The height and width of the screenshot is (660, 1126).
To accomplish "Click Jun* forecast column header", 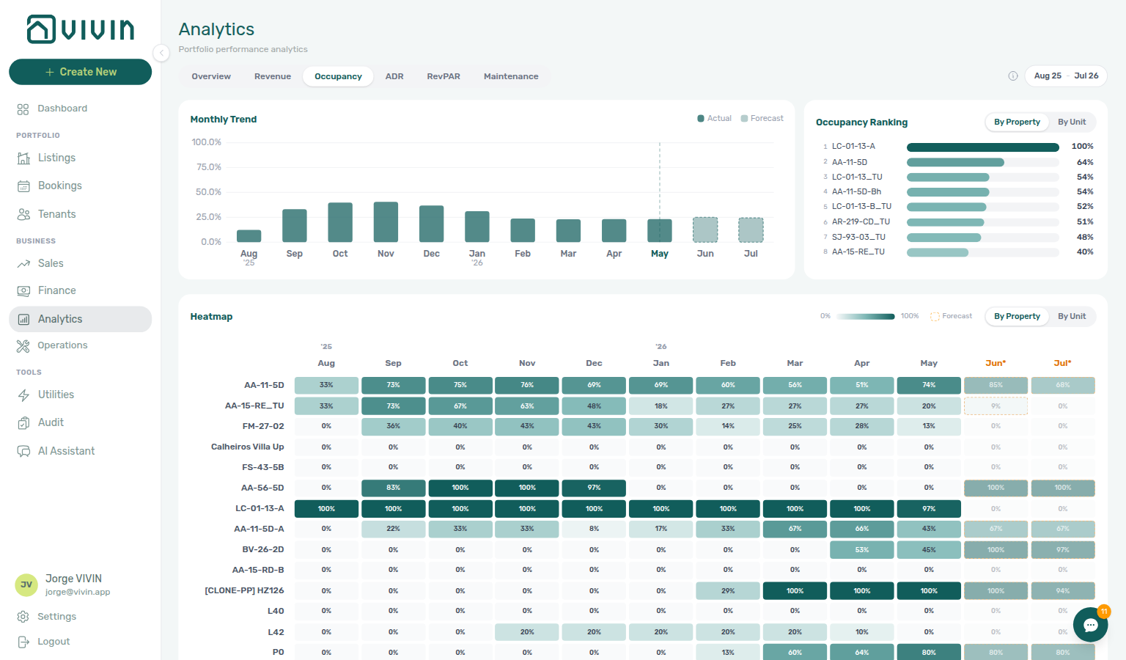I will click(x=996, y=363).
